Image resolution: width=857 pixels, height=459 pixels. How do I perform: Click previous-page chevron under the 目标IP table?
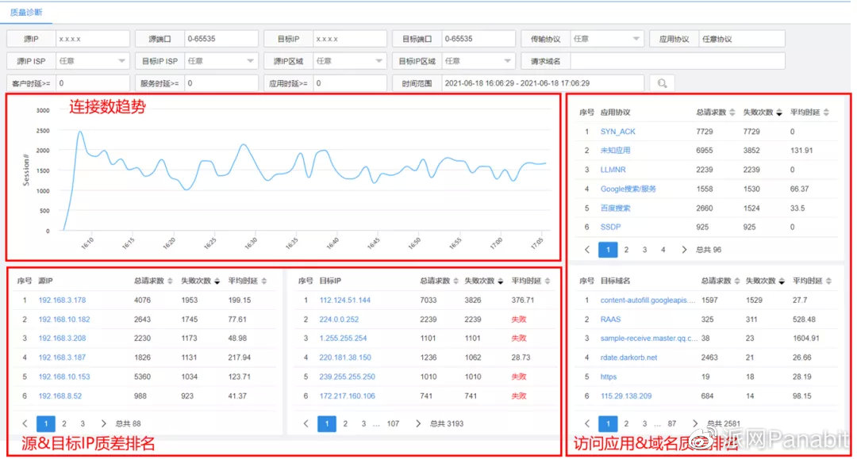[307, 423]
